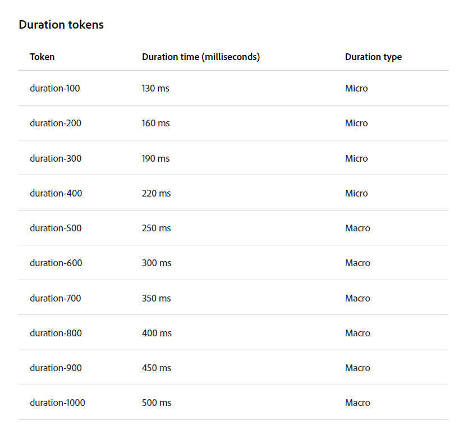
Task: Select the Duration type column header
Action: pos(373,57)
